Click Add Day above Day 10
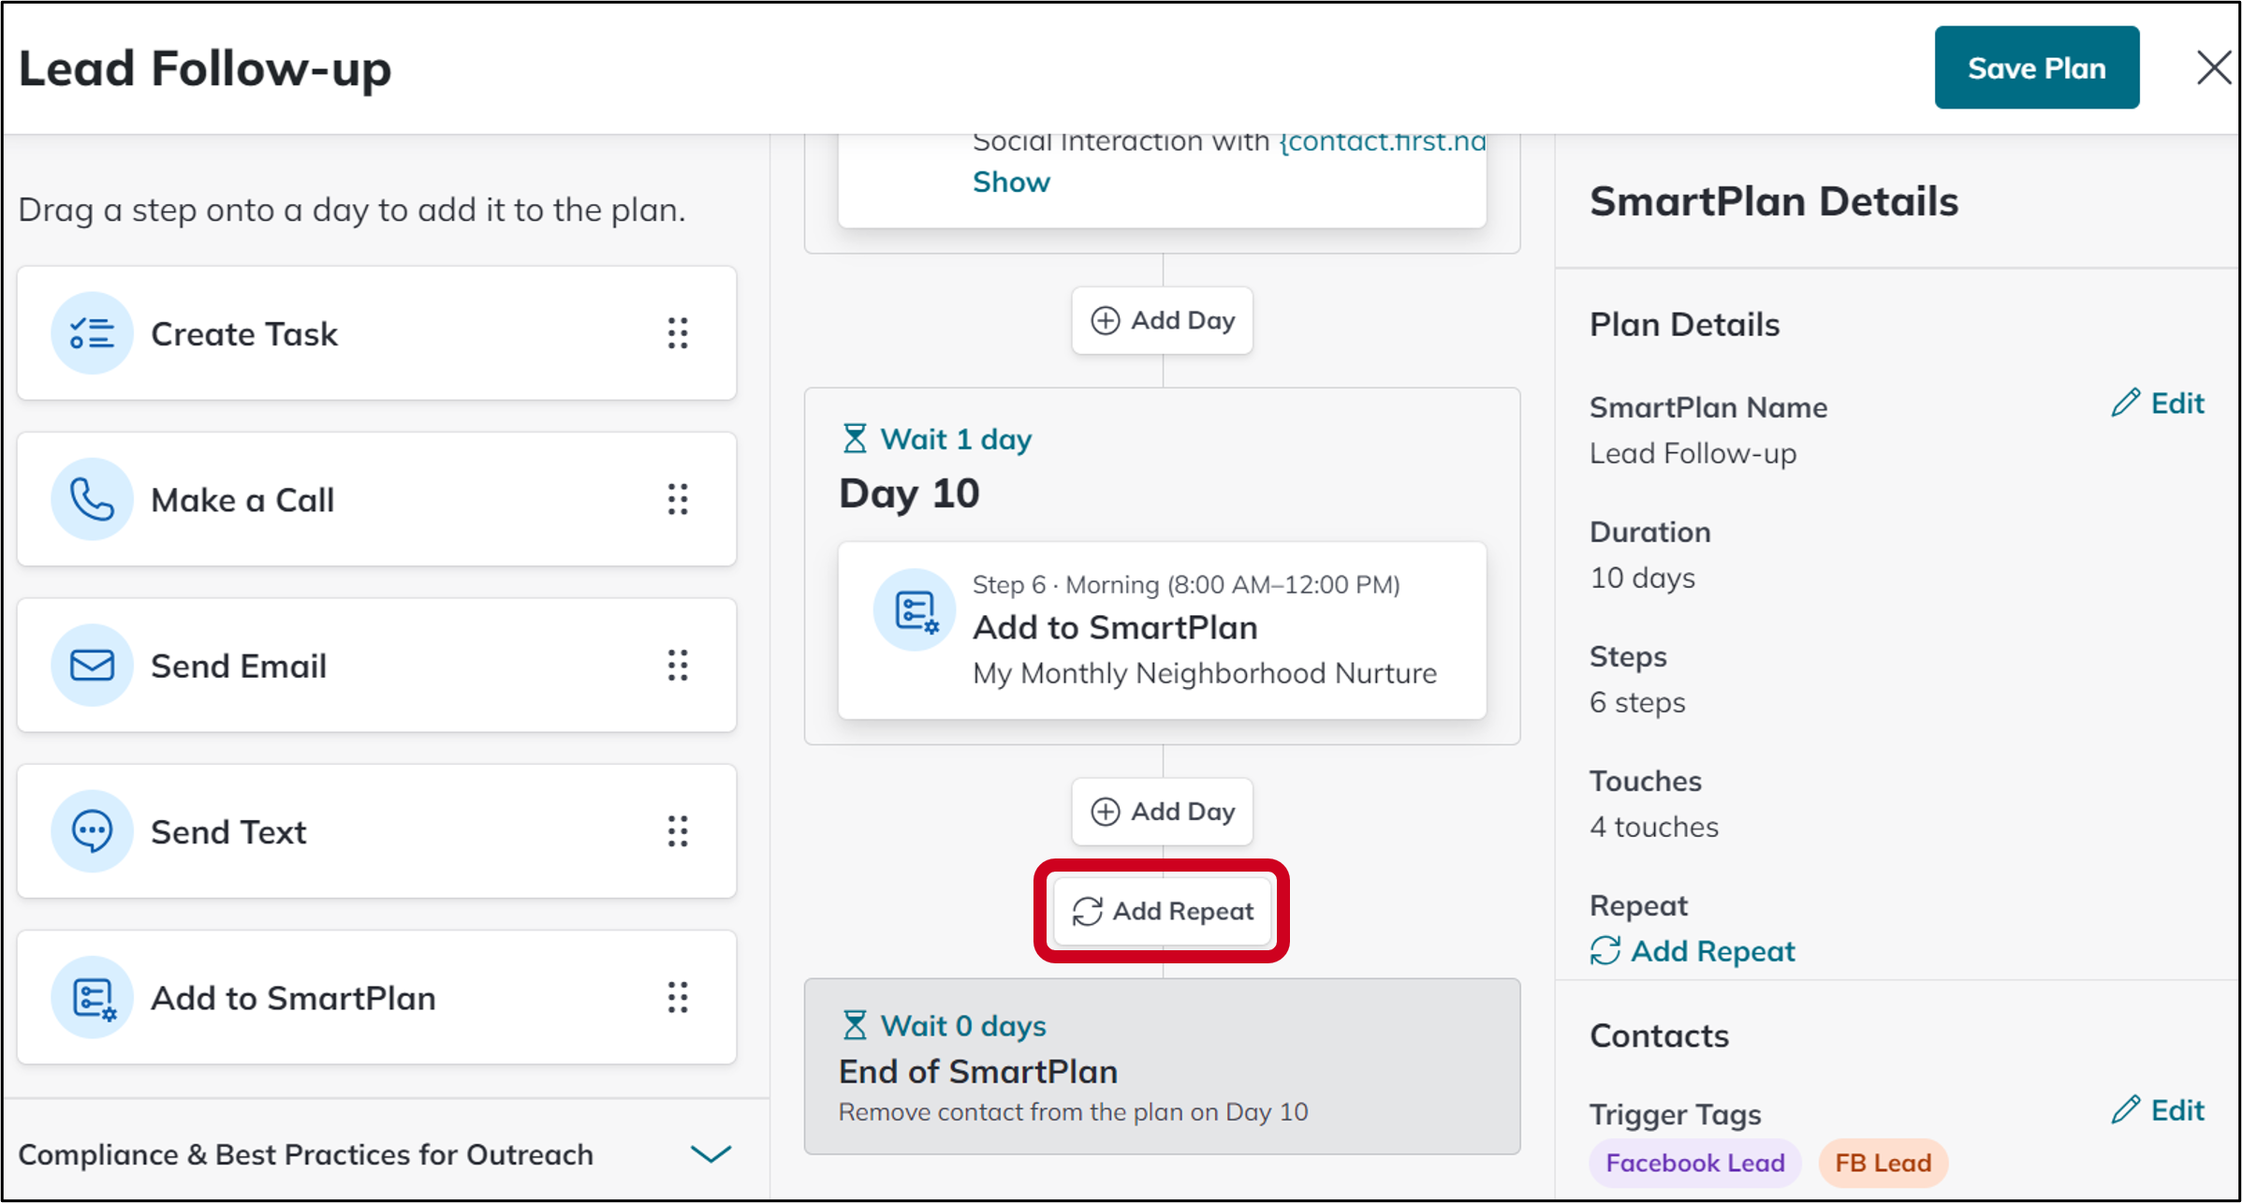 coord(1162,320)
